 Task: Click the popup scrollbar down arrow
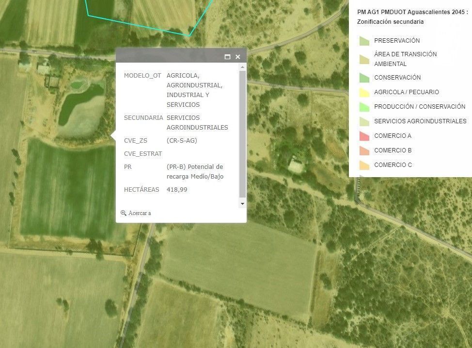pyautogui.click(x=243, y=204)
